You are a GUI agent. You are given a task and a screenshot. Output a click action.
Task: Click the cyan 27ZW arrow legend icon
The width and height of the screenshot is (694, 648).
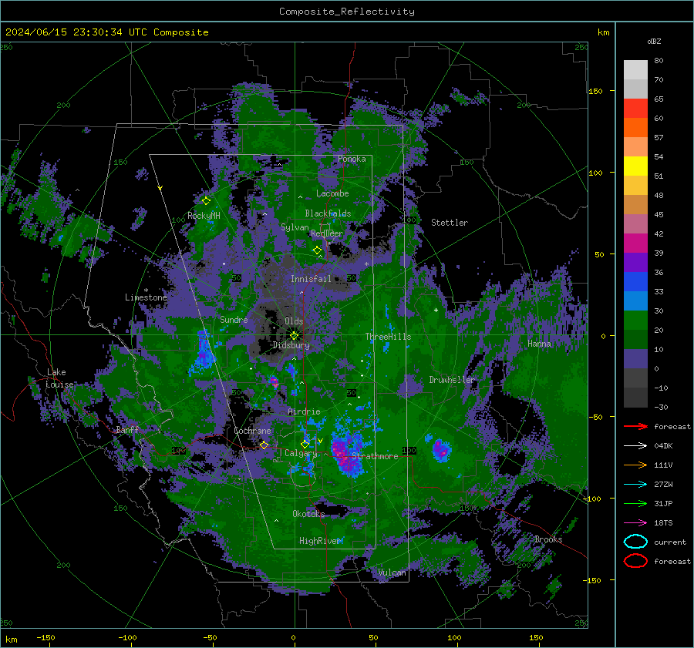(635, 485)
